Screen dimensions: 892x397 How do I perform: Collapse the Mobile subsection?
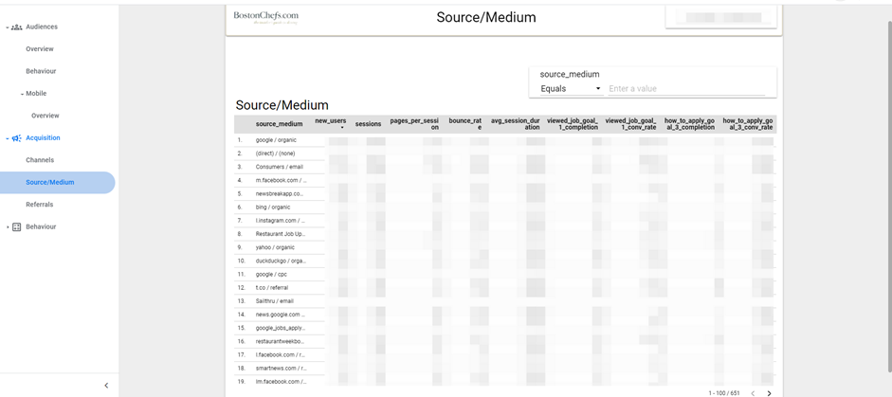pyautogui.click(x=23, y=94)
